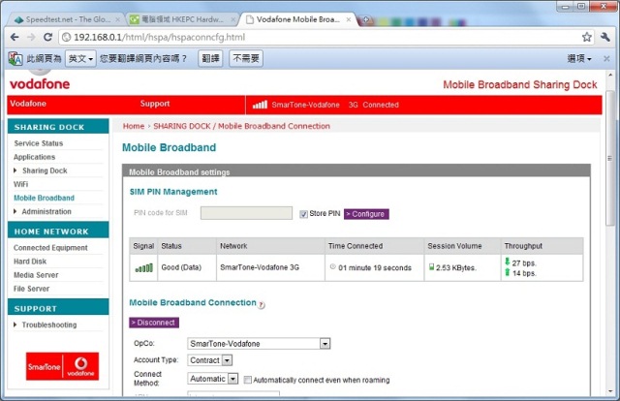Click the clock icon beside time connected
620x401 pixels.
(x=333, y=267)
